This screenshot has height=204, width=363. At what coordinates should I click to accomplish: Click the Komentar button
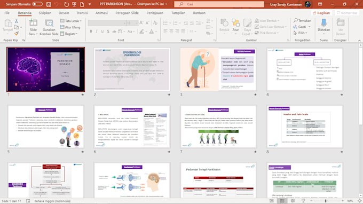coord(347,13)
